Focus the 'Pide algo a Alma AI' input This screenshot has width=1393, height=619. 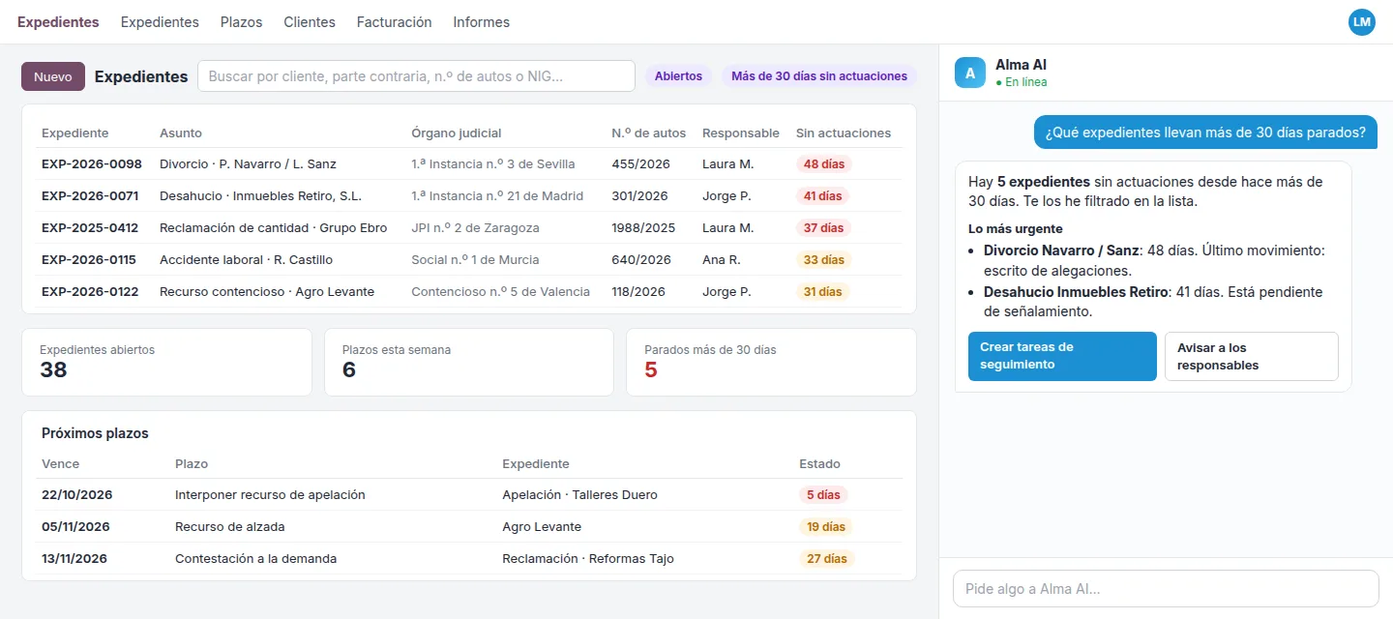[1166, 588]
